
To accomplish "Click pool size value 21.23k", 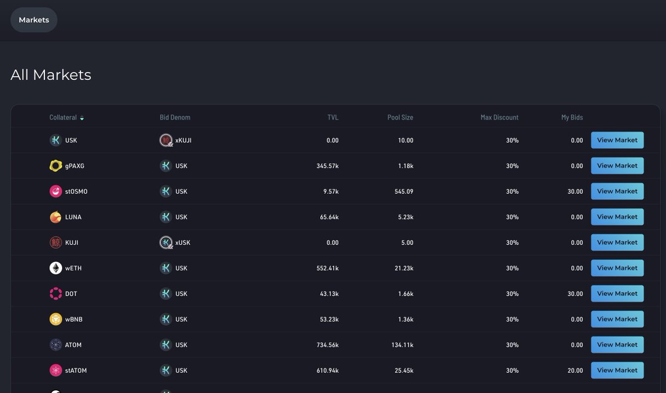I will pos(404,268).
